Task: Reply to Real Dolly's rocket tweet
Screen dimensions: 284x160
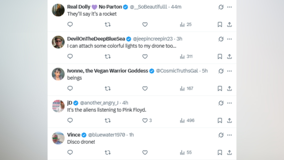Action: click(x=70, y=25)
